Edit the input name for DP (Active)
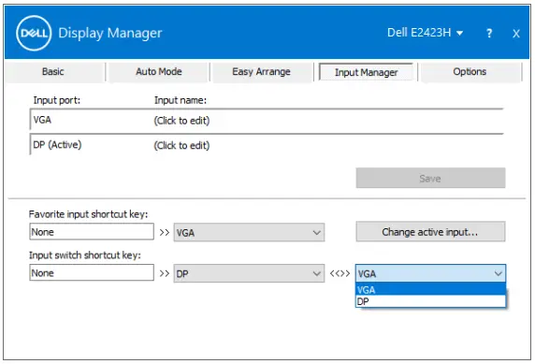 181,145
